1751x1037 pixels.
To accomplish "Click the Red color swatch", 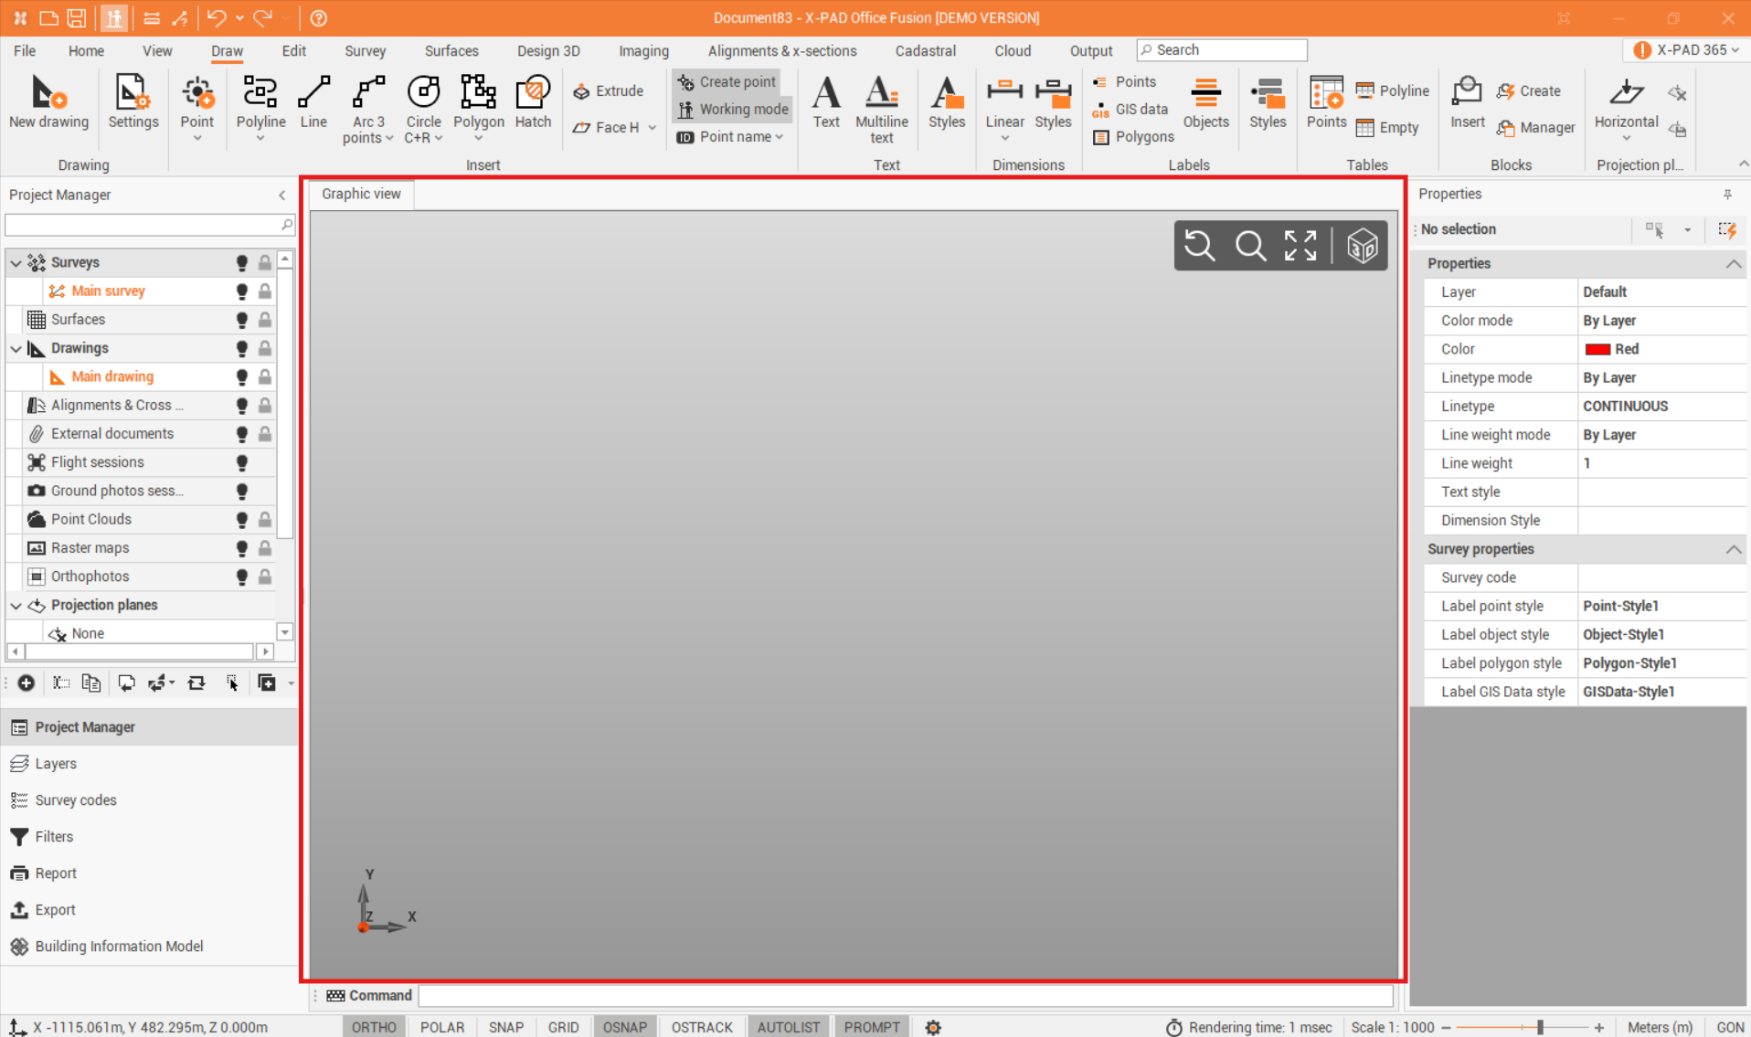I will pyautogui.click(x=1597, y=350).
